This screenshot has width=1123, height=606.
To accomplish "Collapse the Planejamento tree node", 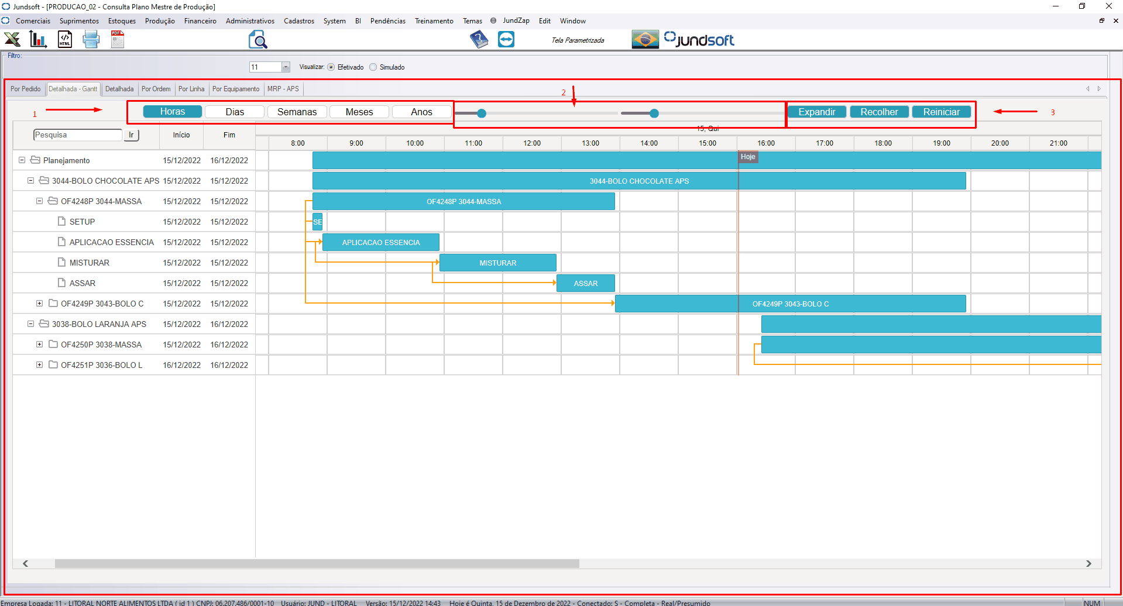I will (22, 160).
